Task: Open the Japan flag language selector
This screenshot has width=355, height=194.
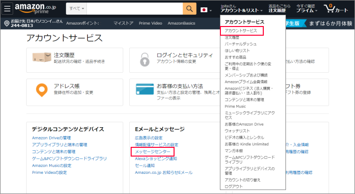Action: [x=206, y=10]
